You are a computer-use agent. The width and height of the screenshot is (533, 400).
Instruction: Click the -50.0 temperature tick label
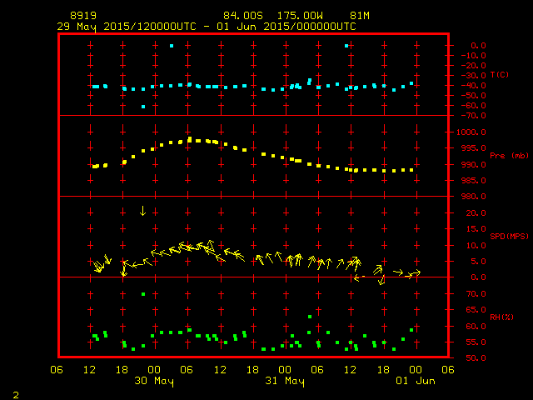474,96
